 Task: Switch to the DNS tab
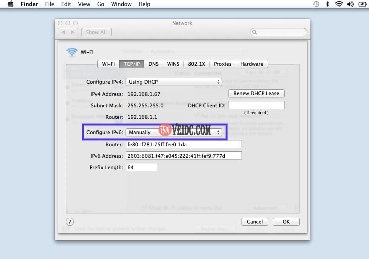pos(153,64)
